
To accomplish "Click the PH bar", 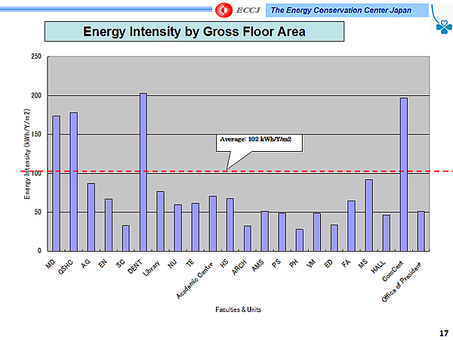I will pyautogui.click(x=300, y=240).
